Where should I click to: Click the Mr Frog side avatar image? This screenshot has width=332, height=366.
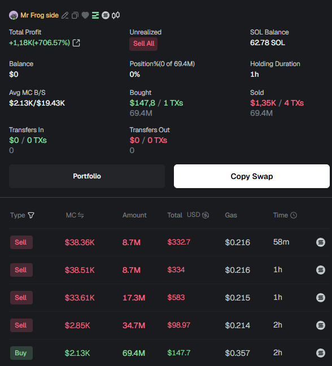(x=14, y=15)
